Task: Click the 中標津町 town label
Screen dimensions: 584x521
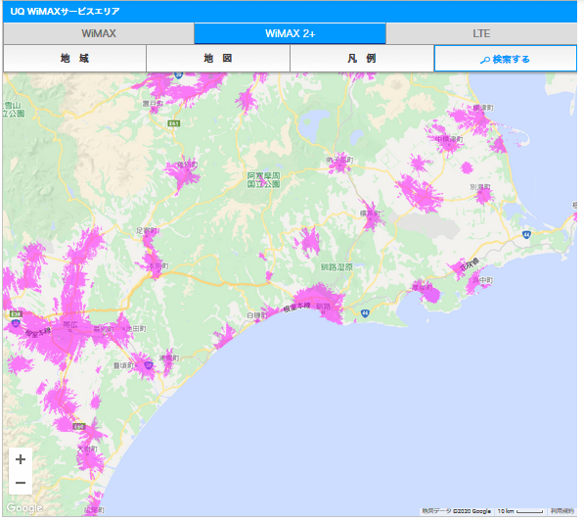Action: [x=450, y=139]
